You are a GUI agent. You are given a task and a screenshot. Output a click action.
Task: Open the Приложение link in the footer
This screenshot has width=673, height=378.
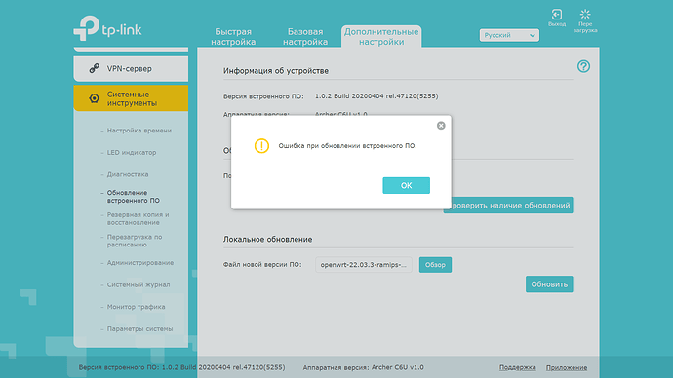[x=567, y=367]
